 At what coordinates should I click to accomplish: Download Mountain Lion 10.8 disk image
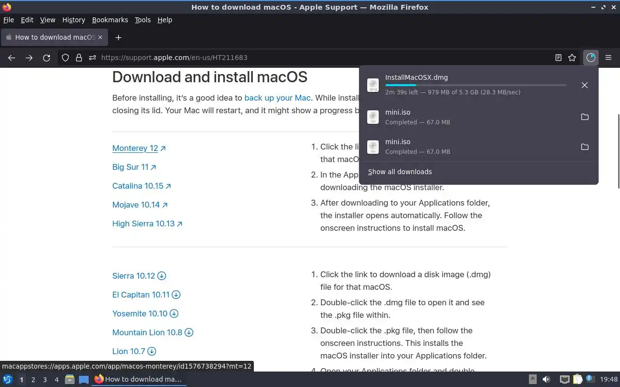pos(153,333)
